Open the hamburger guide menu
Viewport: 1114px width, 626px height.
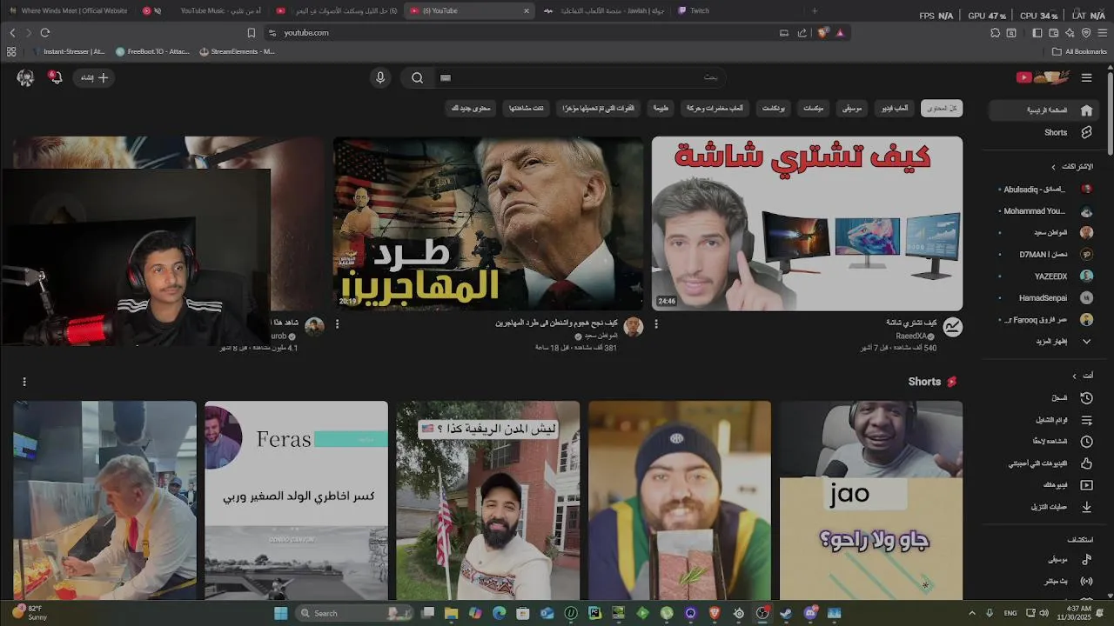tap(1086, 77)
